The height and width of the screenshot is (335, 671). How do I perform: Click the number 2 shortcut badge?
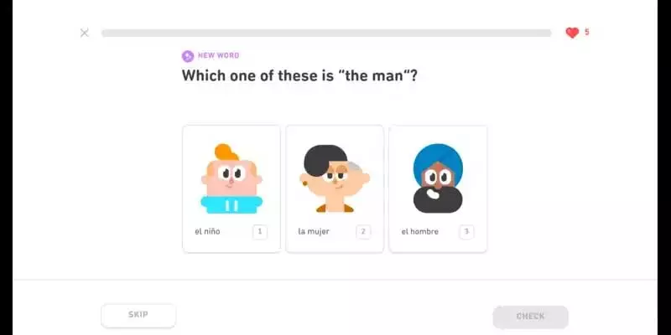coord(363,232)
